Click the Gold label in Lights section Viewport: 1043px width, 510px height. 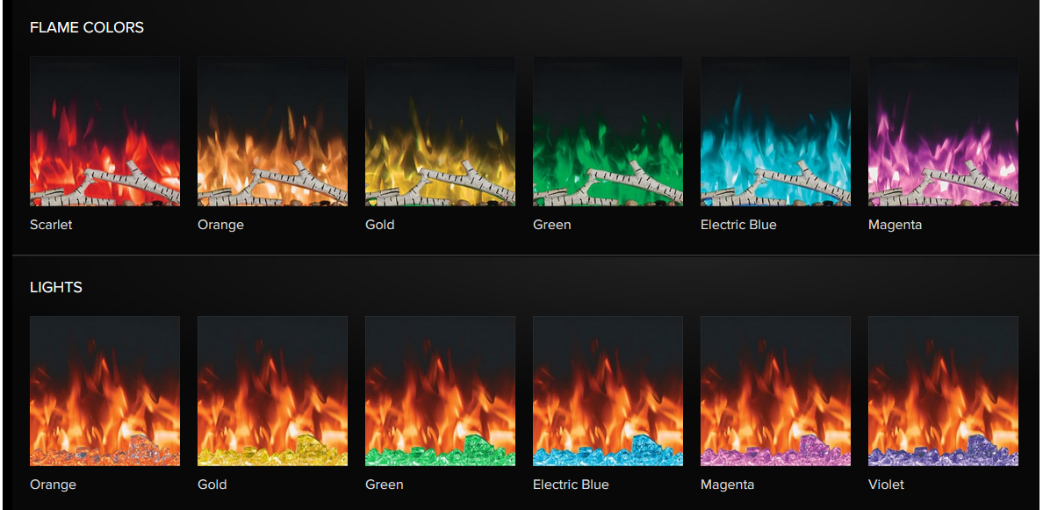pos(212,485)
